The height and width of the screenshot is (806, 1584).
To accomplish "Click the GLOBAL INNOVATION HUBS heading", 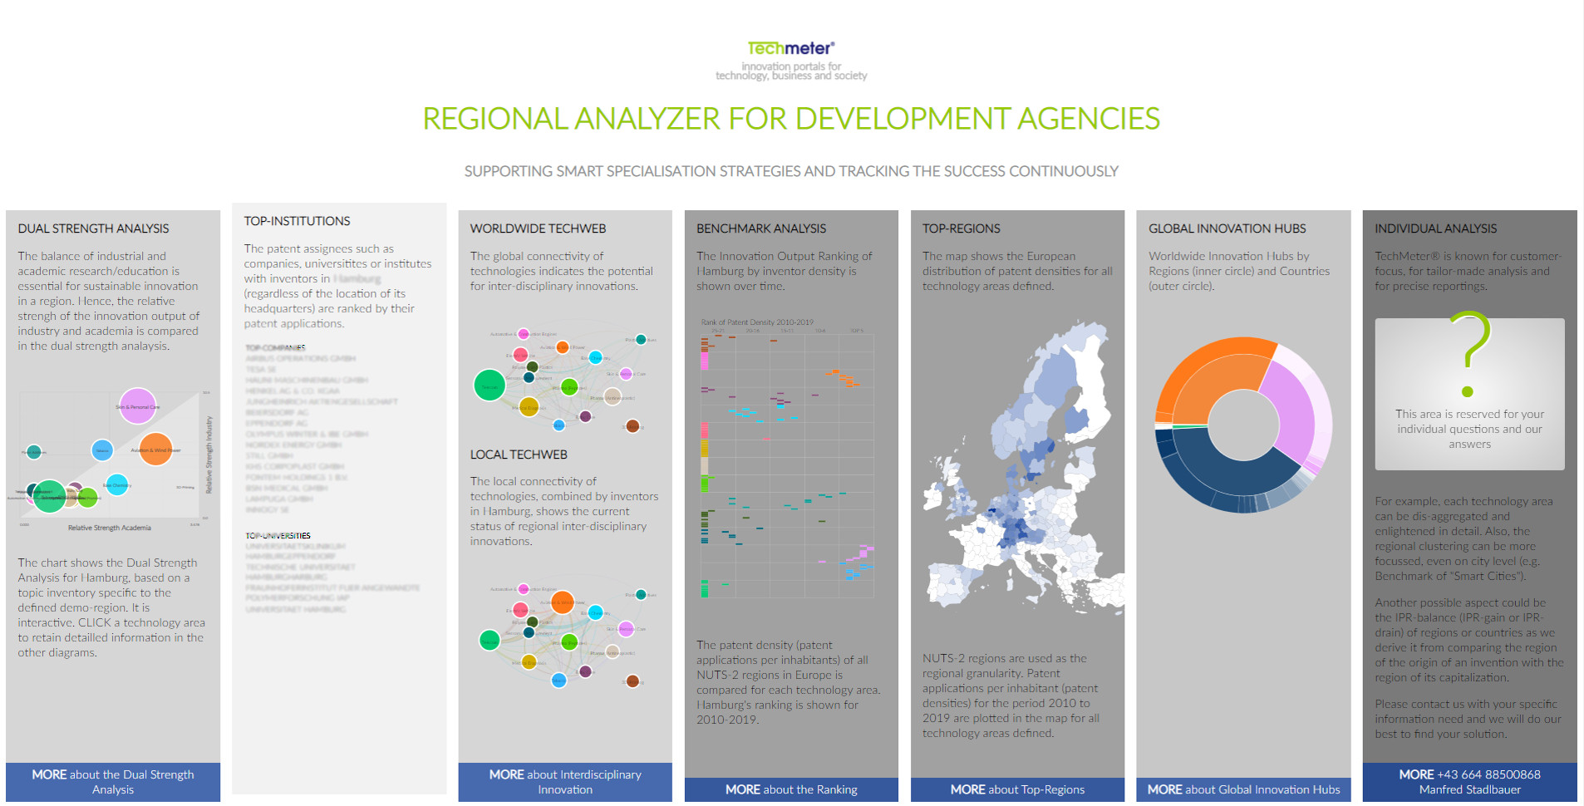I will click(1227, 229).
